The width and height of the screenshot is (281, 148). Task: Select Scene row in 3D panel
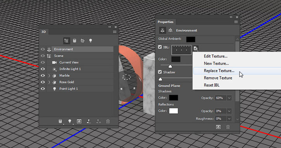coord(80,56)
